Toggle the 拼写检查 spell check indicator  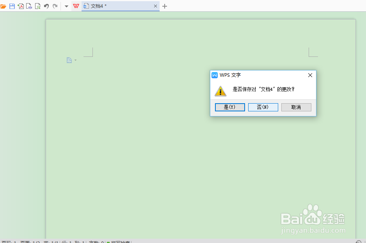[119, 242]
